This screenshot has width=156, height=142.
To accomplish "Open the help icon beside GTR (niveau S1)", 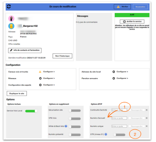I will [106, 134].
